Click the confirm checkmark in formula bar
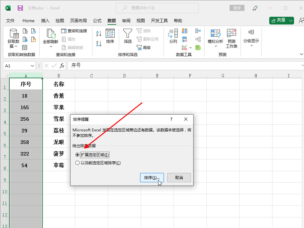304x228 pixels. point(54,66)
